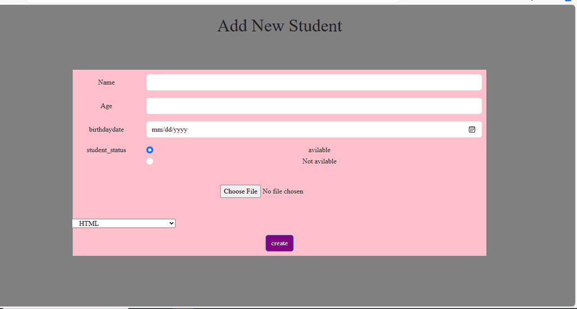Screen dimensions: 577x309
Task: Click the Add New Student heading
Action: pos(279,26)
